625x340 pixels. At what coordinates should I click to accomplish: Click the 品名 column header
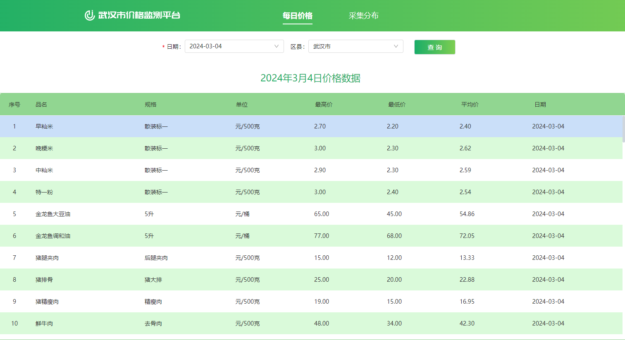41,105
